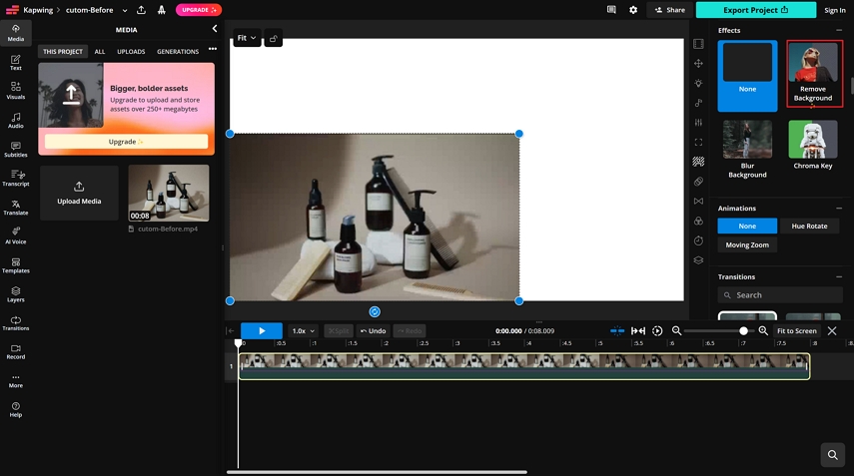Open the Subtitles panel in sidebar
Image resolution: width=854 pixels, height=476 pixels.
(16, 149)
